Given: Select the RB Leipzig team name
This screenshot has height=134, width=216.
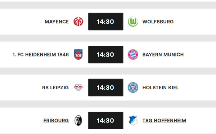Looking at the screenshot, I should (x=55, y=88).
